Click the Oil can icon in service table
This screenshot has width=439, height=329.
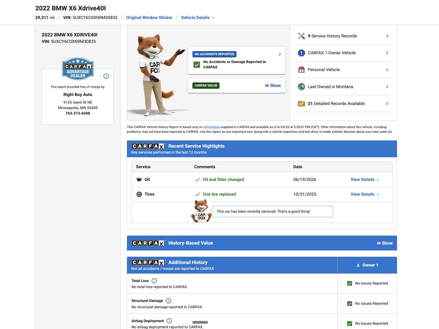tap(139, 180)
